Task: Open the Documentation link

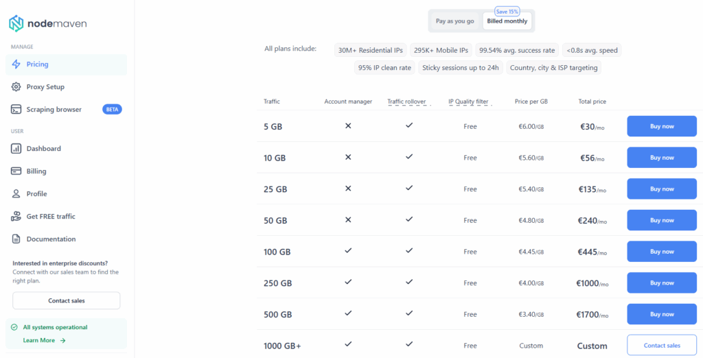Action: [x=67, y=239]
